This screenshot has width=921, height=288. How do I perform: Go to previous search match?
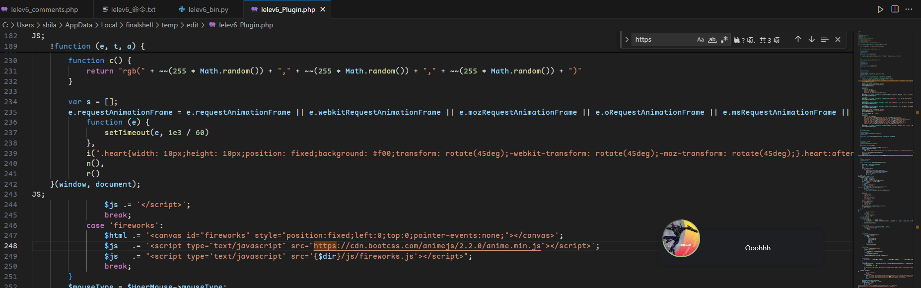tap(798, 39)
